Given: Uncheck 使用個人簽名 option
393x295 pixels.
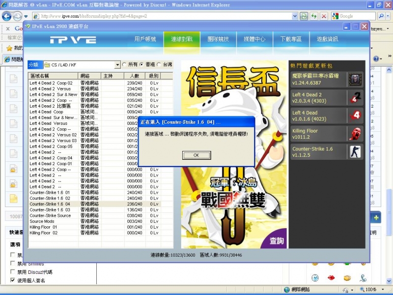Looking at the screenshot, I should tap(12, 280).
